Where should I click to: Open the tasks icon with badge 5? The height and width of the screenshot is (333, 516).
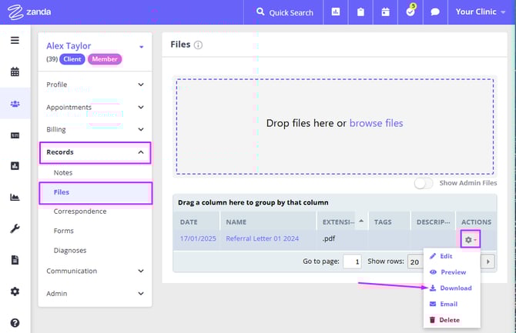pyautogui.click(x=410, y=12)
